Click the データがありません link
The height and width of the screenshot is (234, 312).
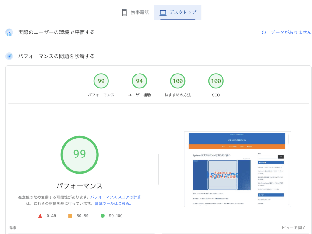291,32
